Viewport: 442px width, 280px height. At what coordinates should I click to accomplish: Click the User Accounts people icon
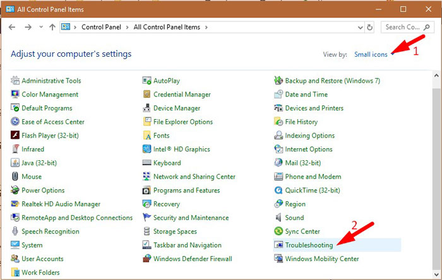click(15, 259)
